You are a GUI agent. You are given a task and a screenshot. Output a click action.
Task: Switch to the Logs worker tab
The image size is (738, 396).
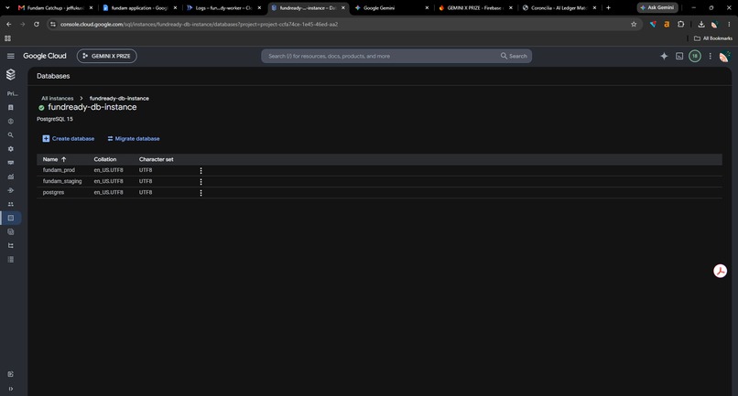tap(223, 7)
